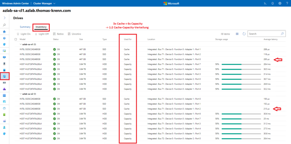Sort by the Location column header

point(151,40)
